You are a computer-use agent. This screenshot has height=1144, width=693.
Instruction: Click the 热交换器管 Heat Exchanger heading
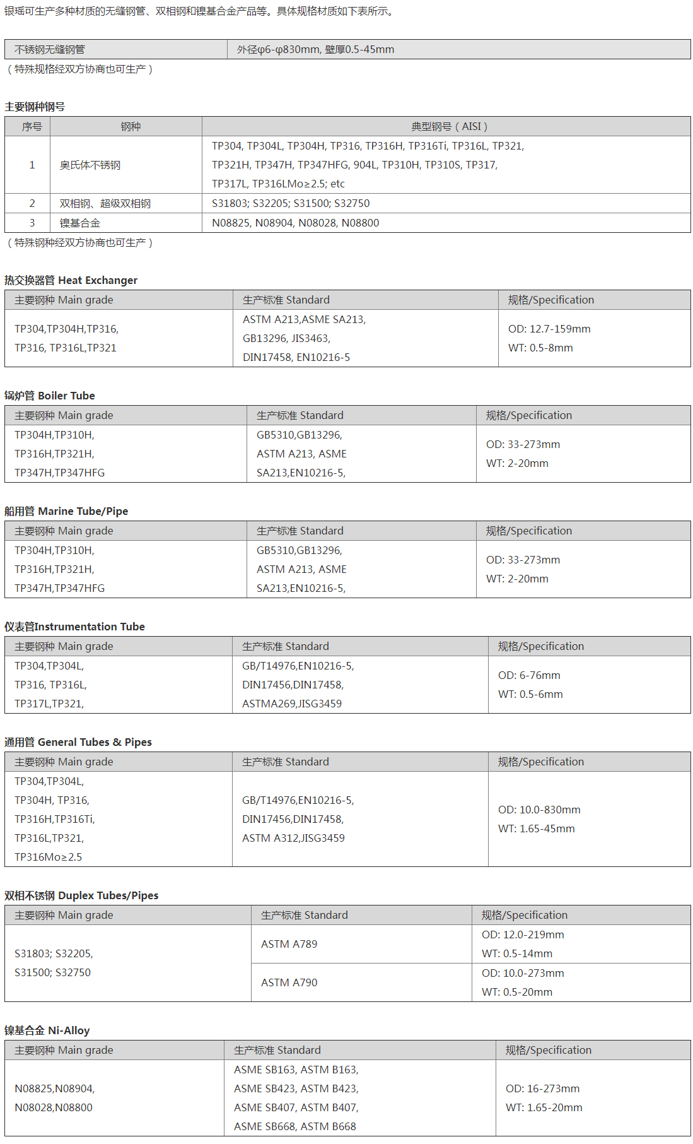coord(71,280)
